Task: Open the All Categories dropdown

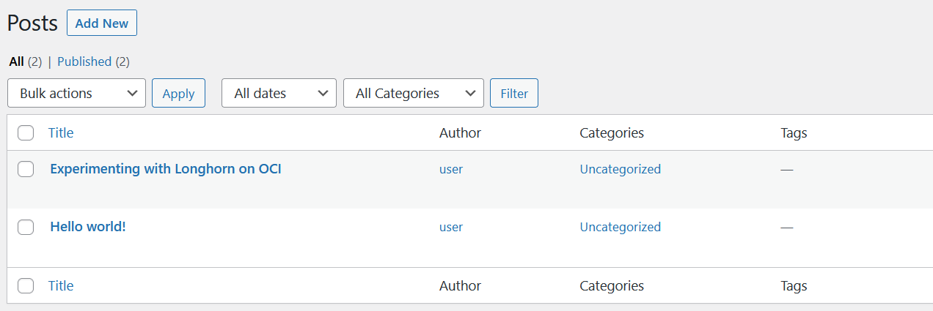Action: (413, 93)
